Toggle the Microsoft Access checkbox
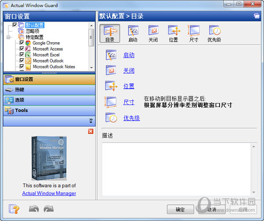The width and height of the screenshot is (264, 221). click(22, 48)
